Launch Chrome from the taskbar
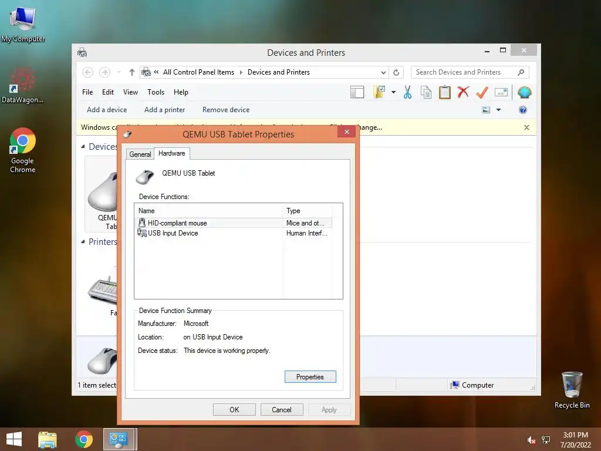601x451 pixels. point(83,439)
